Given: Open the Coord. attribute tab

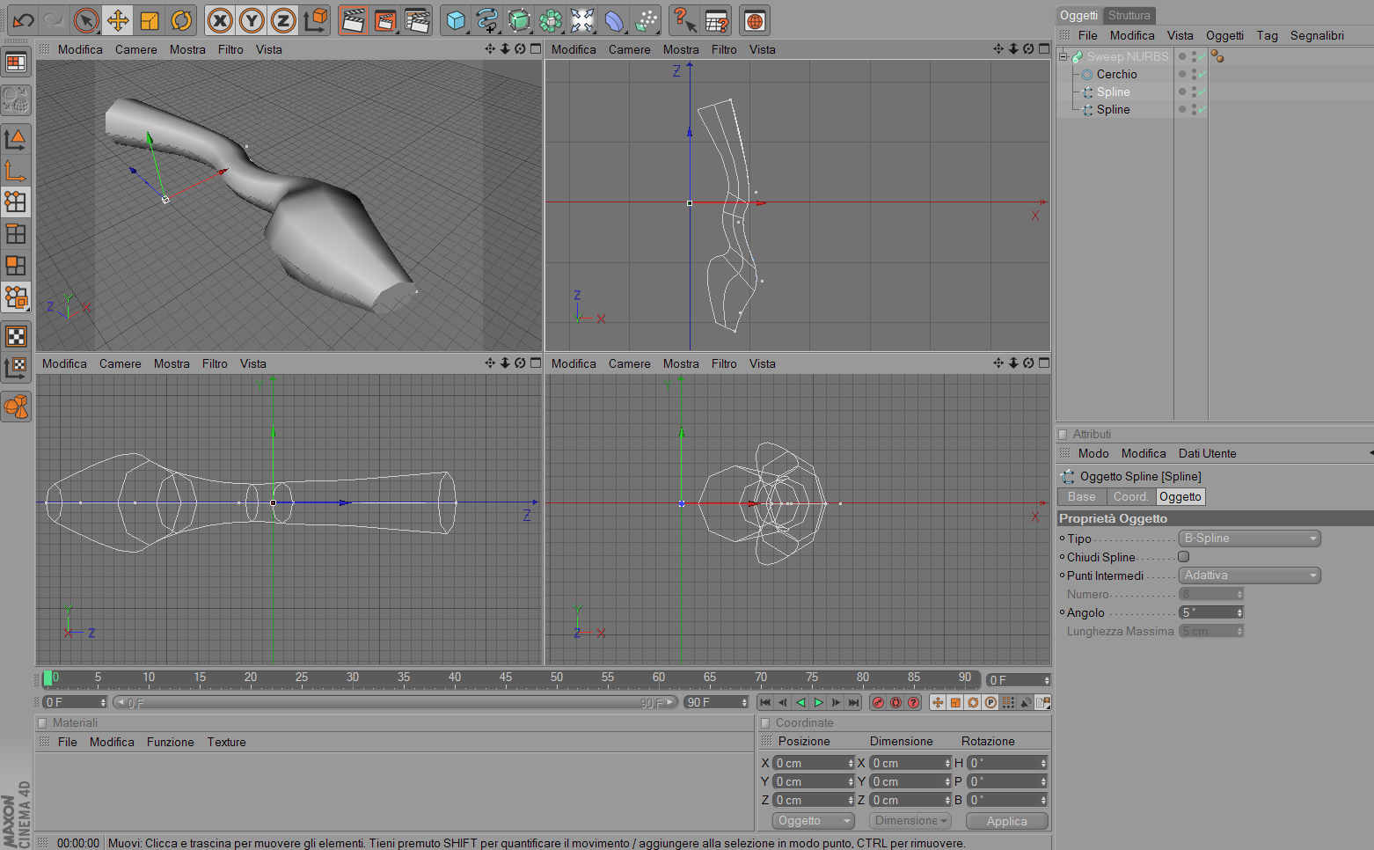Looking at the screenshot, I should point(1130,497).
